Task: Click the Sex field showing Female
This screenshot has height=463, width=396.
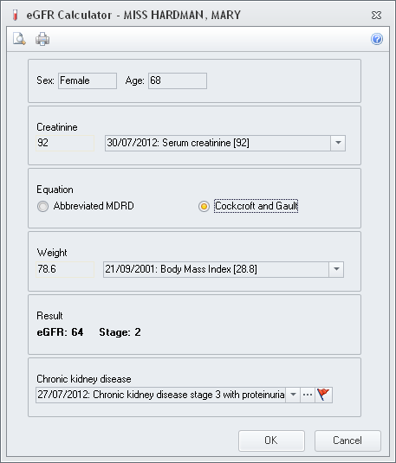Action: 88,80
